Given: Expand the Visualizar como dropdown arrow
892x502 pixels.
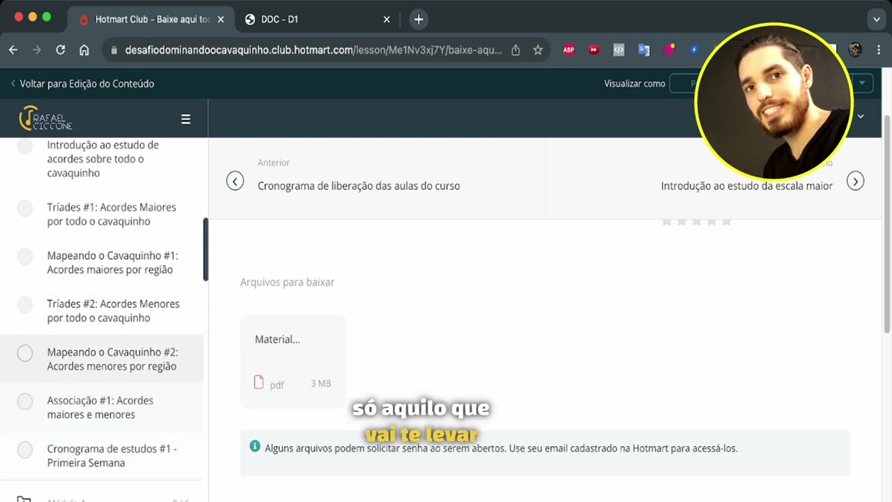Looking at the screenshot, I should (x=862, y=83).
